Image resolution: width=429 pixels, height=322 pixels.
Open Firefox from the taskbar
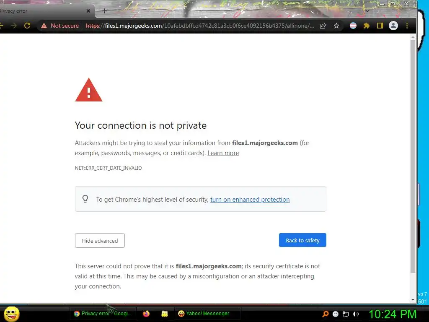coord(146,314)
